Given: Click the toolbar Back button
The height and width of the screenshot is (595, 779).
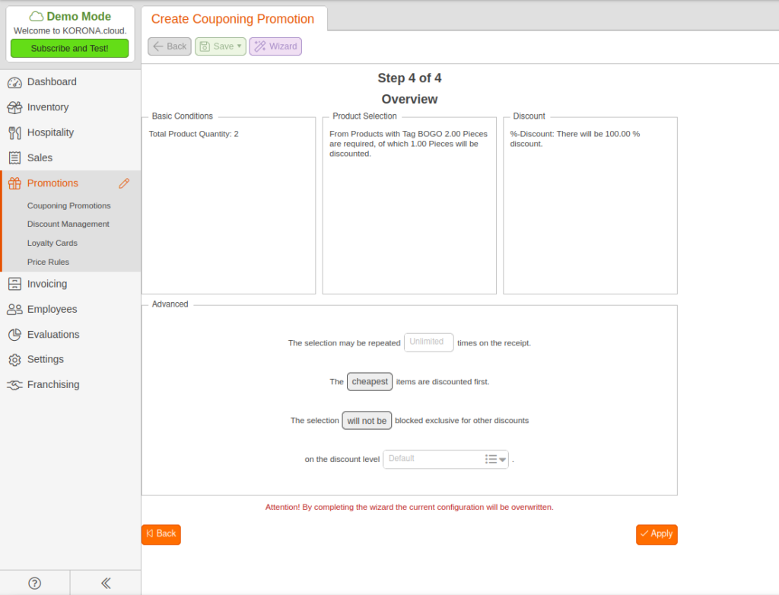Looking at the screenshot, I should coord(170,46).
